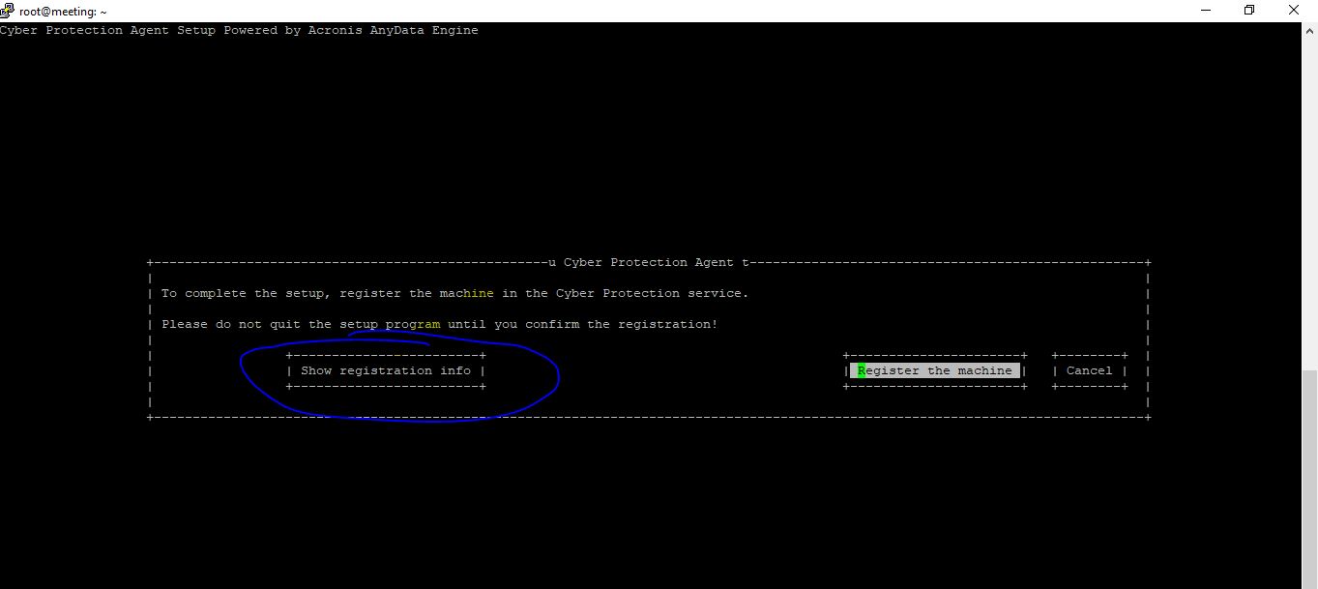The image size is (1318, 589).
Task: Click the PuTTY icon in the title bar
Action: 8,10
